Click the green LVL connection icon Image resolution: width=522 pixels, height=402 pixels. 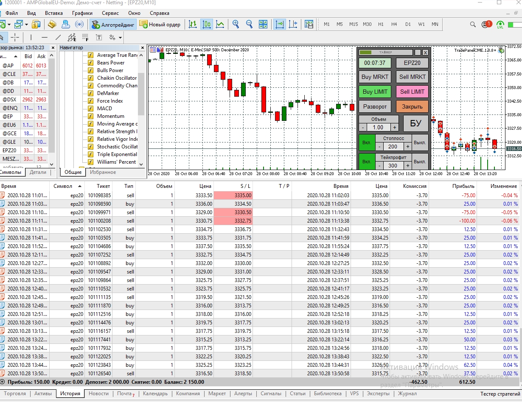pos(500,25)
